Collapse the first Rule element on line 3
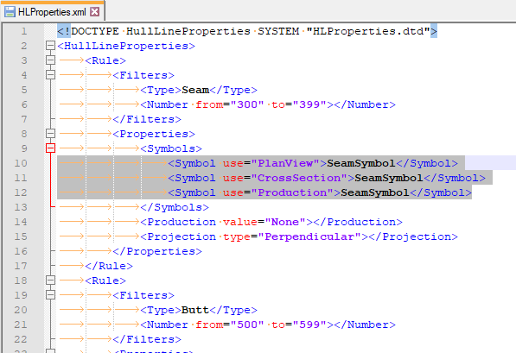The height and width of the screenshot is (353, 516). click(50, 60)
